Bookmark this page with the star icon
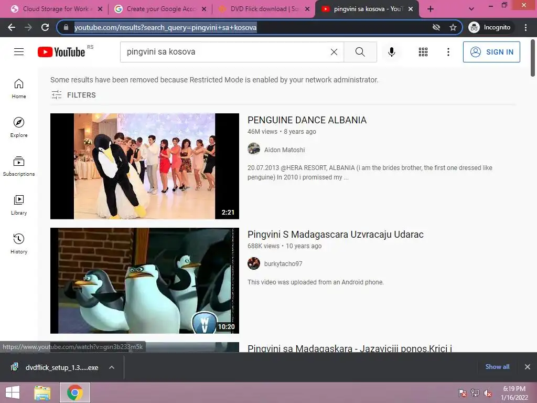 (453, 27)
